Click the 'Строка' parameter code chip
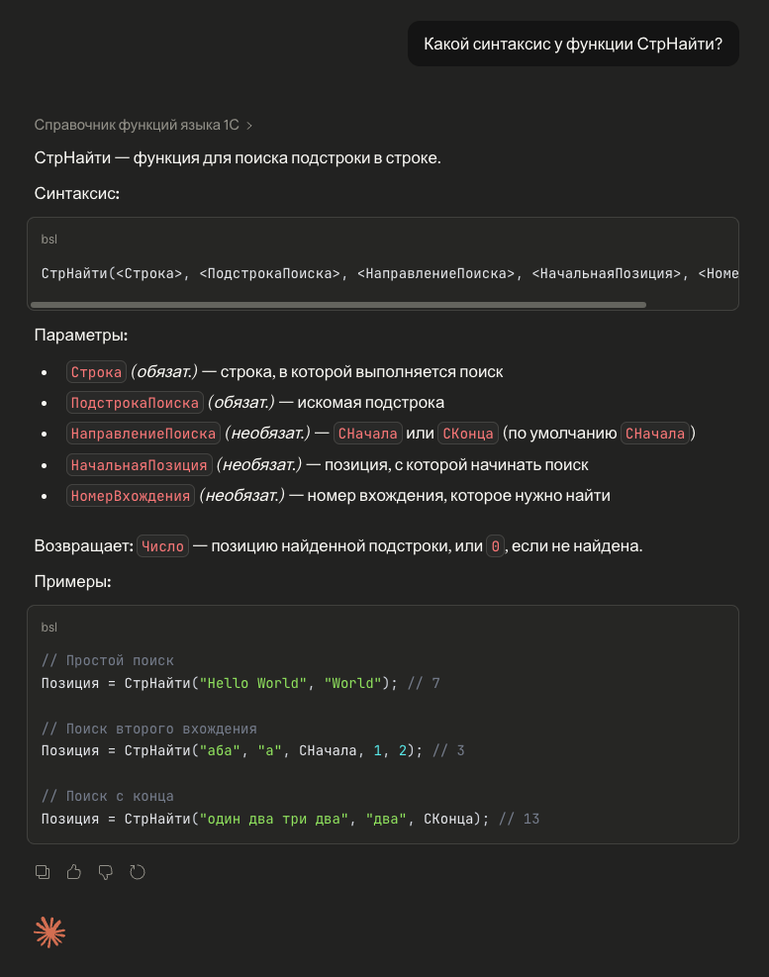Viewport: 769px width, 977px height. pyautogui.click(x=96, y=372)
